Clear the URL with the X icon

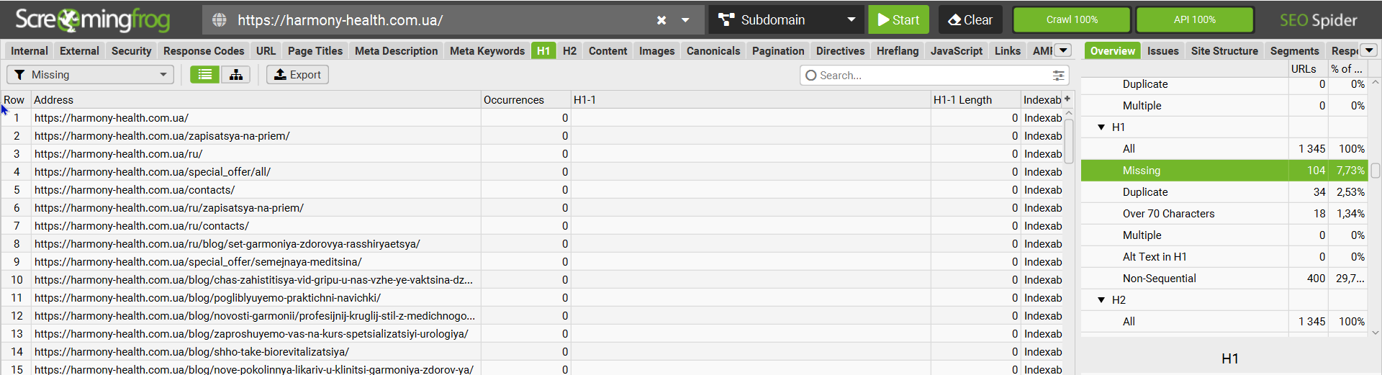click(661, 20)
